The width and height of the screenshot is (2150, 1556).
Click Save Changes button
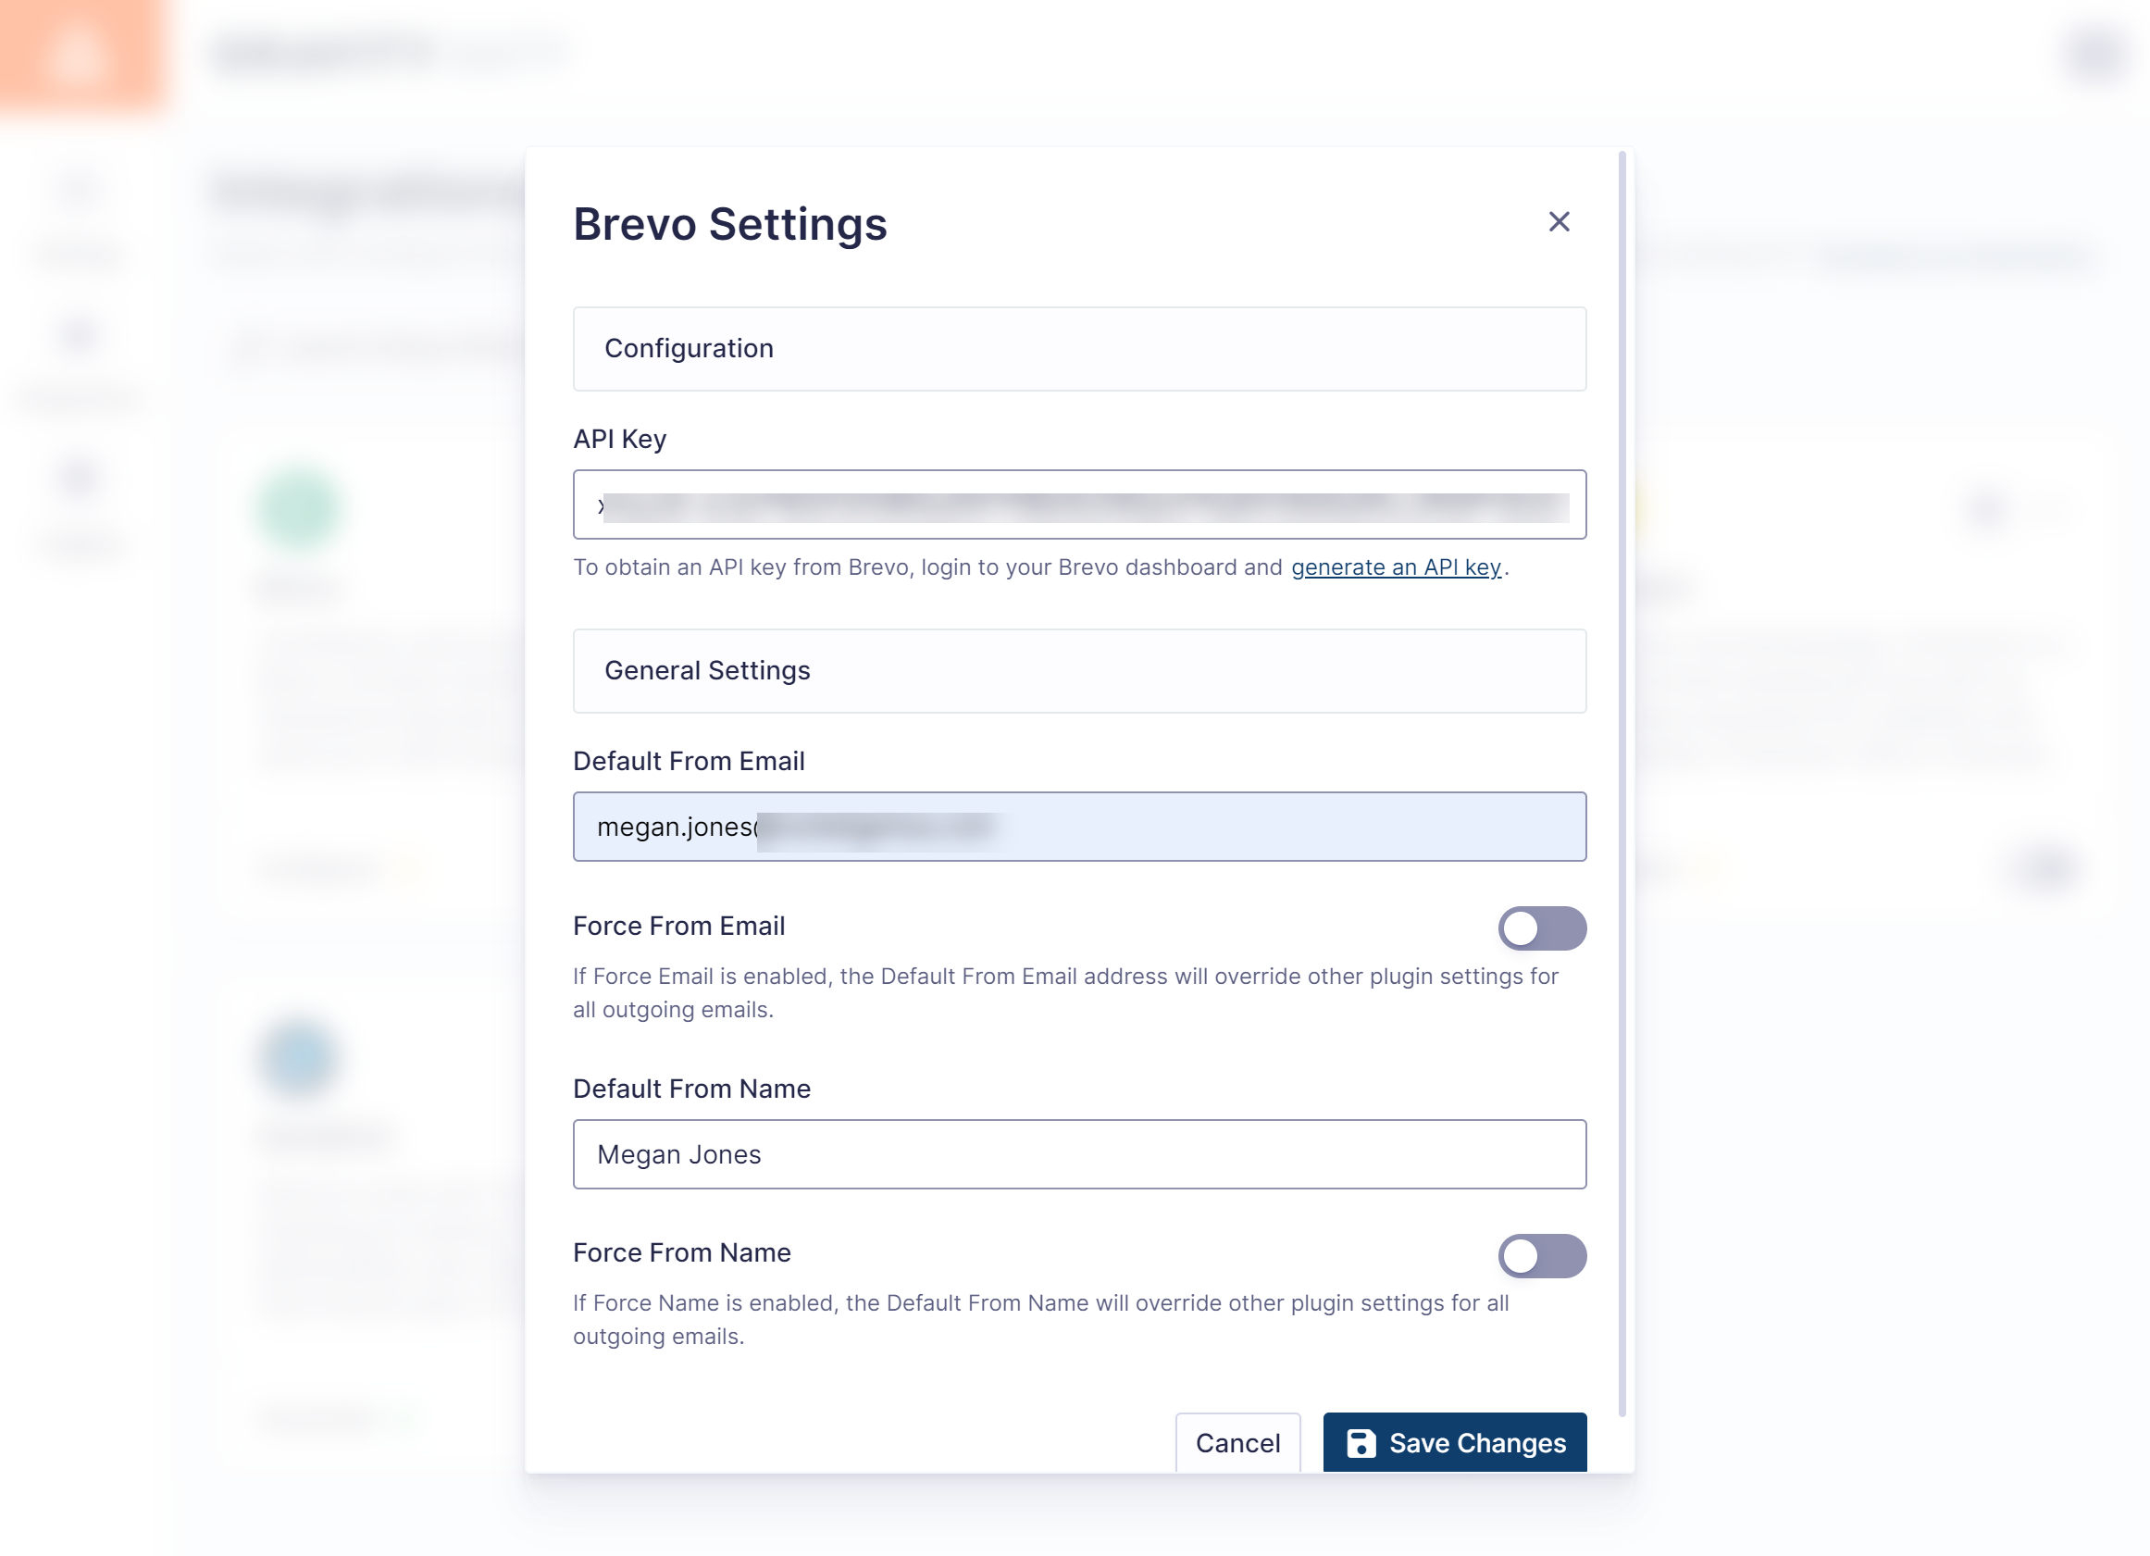[1454, 1442]
